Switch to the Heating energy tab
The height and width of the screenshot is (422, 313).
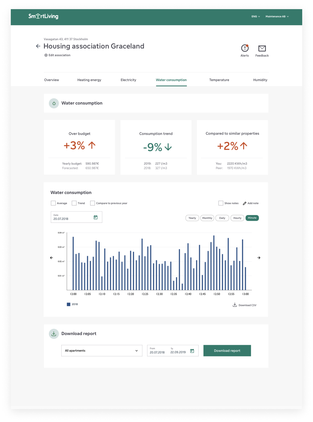pos(89,80)
